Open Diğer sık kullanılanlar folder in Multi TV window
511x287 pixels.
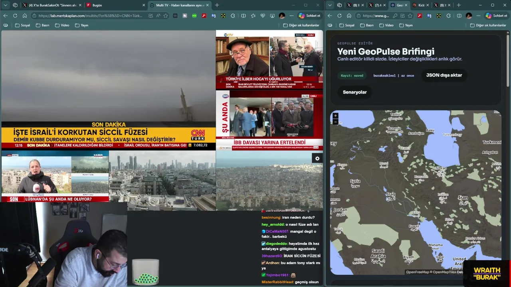coord(301,25)
